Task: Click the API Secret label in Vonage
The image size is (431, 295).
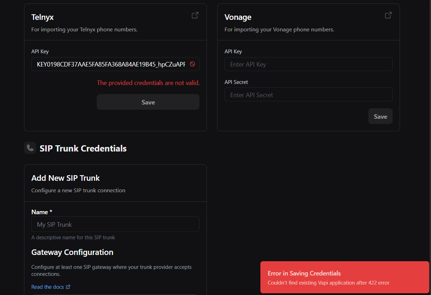Action: 236,82
